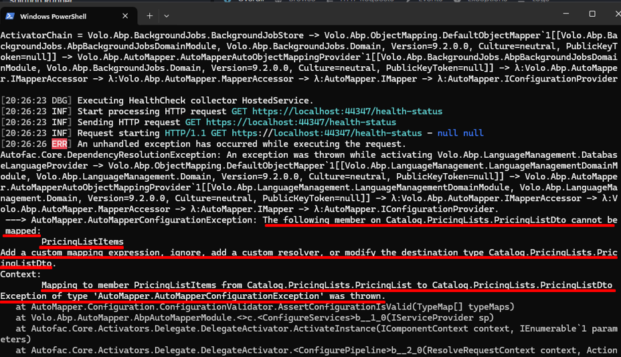Click the red ERR log level label
621x357 pixels.
60,144
